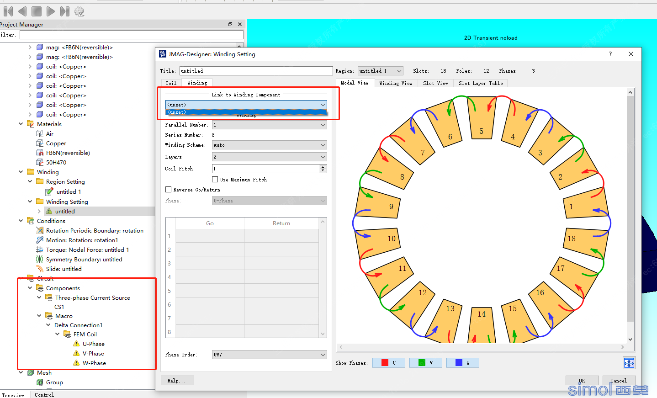
Task: Click the Mesh tree icon
Action: click(31, 372)
